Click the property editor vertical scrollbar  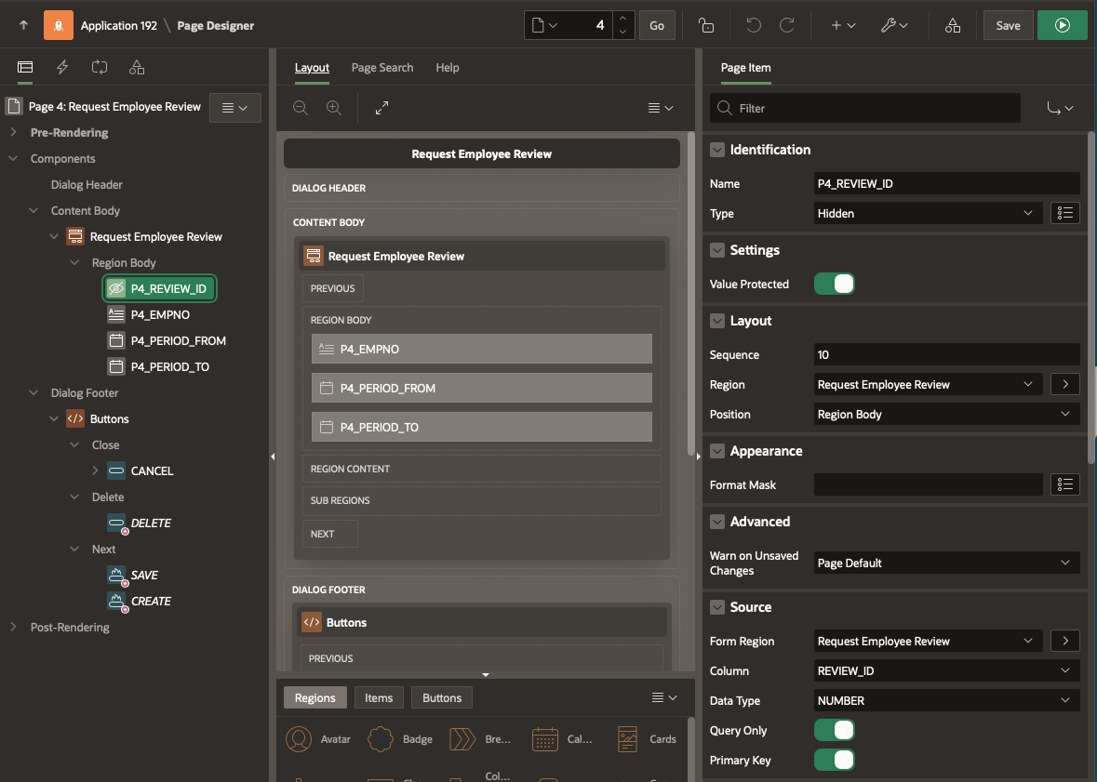point(1091,298)
